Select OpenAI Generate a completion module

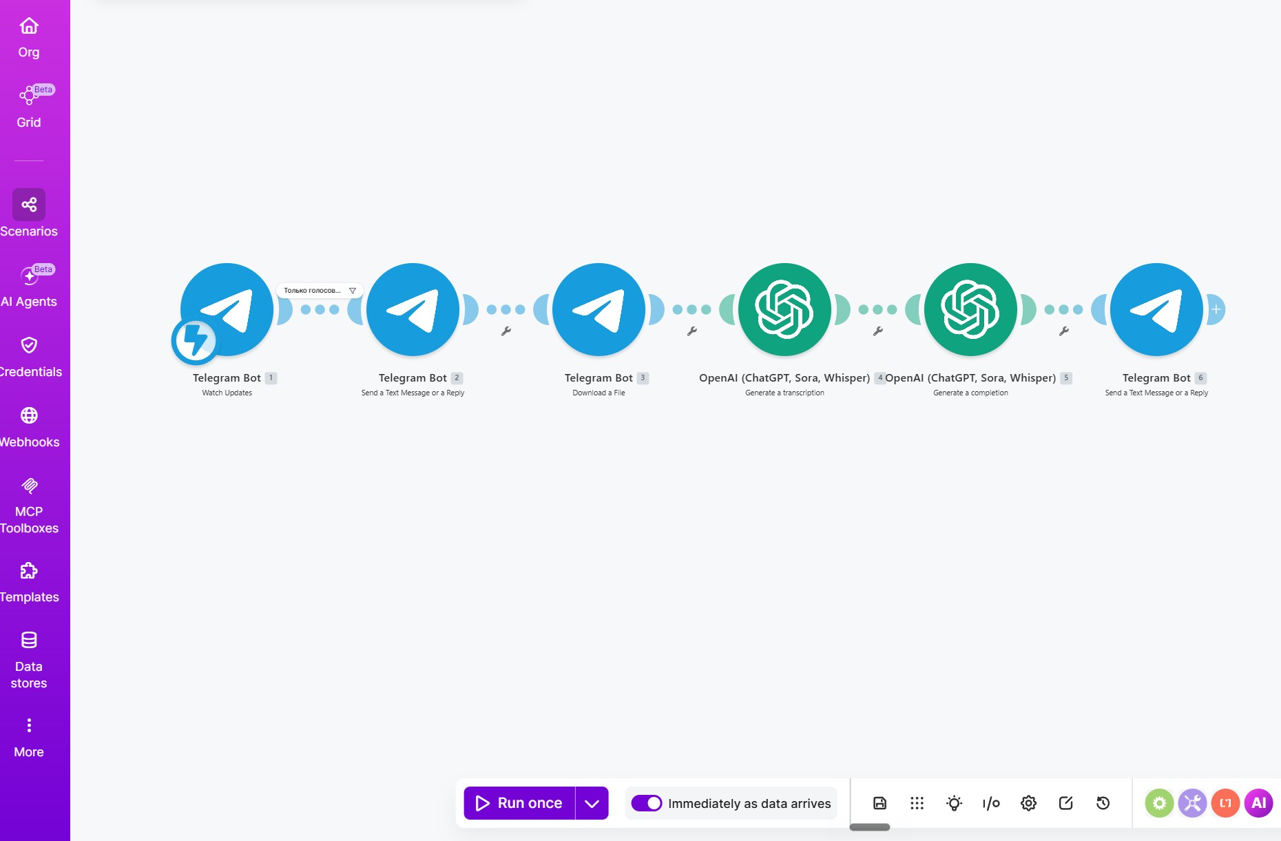(x=971, y=309)
